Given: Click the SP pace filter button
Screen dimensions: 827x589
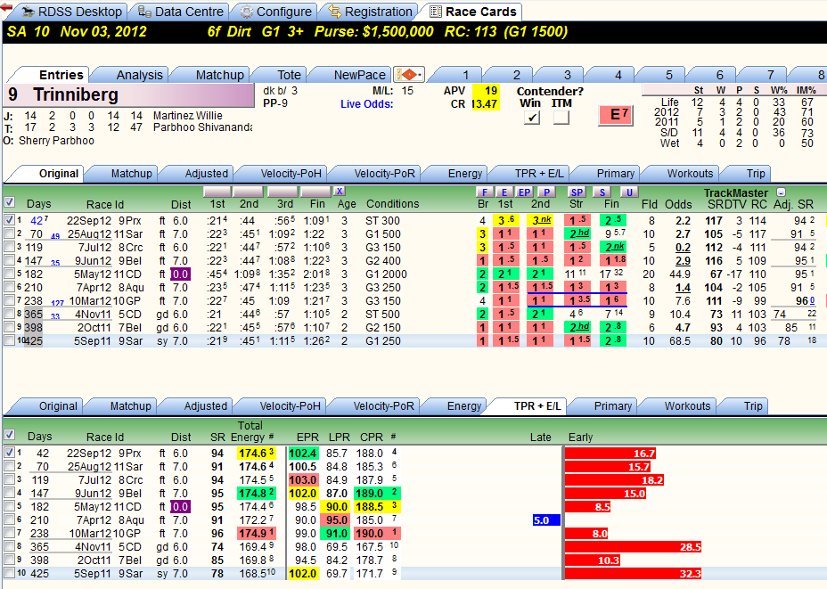Looking at the screenshot, I should click(577, 192).
